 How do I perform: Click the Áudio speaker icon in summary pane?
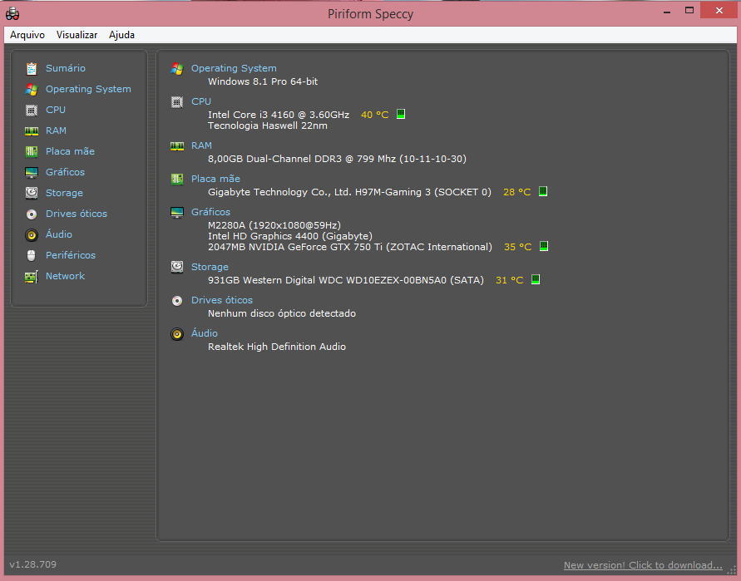pos(177,334)
